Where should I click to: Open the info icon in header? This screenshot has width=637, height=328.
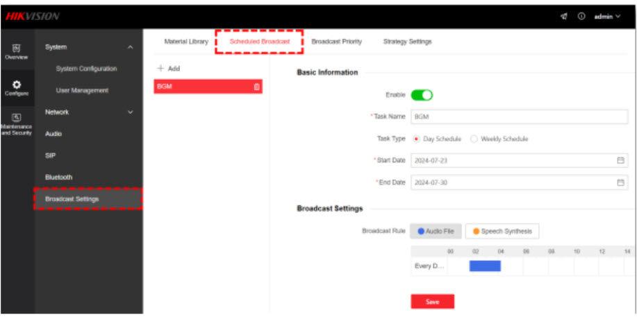(x=581, y=16)
